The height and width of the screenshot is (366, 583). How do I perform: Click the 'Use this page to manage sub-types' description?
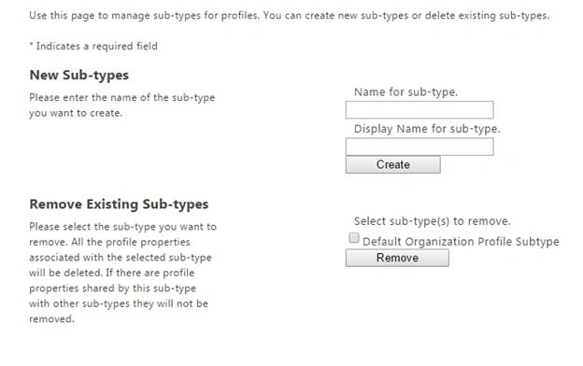click(x=290, y=16)
